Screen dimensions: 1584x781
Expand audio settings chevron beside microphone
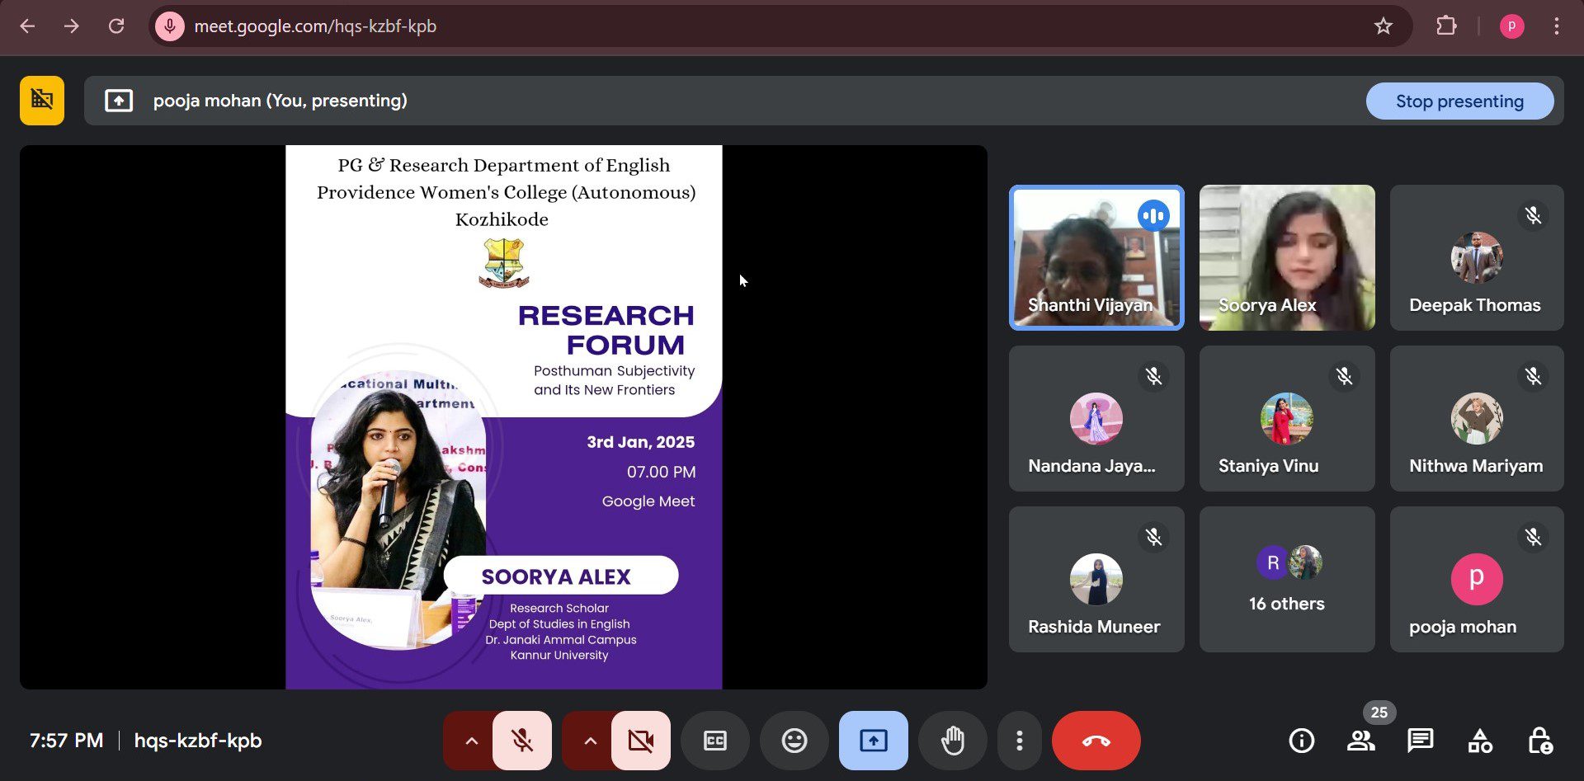click(x=471, y=741)
